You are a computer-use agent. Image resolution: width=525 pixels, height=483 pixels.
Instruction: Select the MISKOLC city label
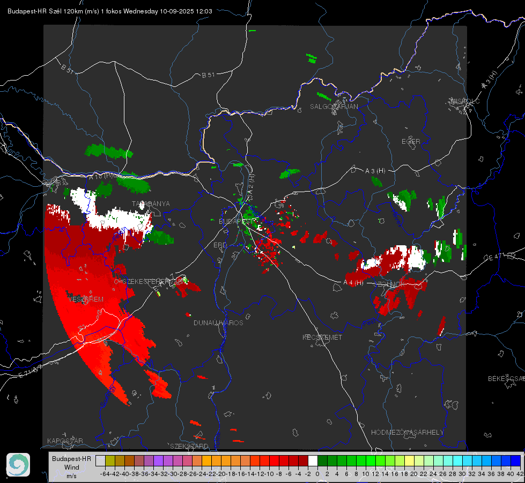pyautogui.click(x=465, y=101)
